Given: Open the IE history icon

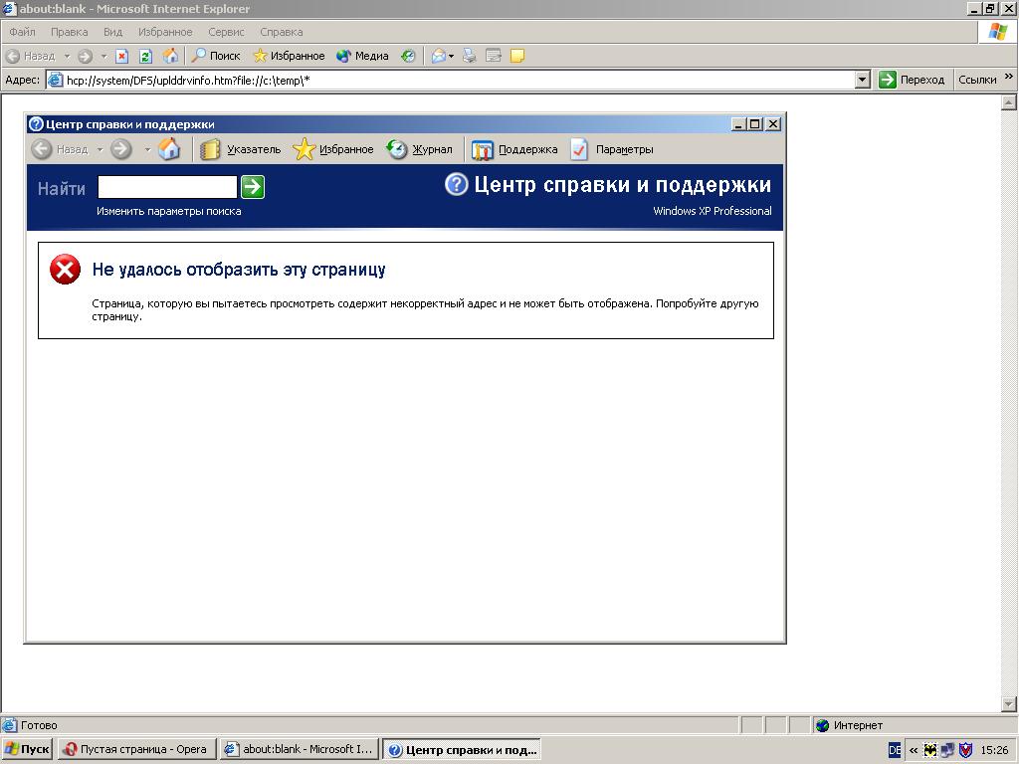Looking at the screenshot, I should [408, 56].
